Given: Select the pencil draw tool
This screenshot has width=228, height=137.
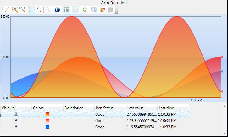Looking at the screenshot, I should [x=6, y=10].
